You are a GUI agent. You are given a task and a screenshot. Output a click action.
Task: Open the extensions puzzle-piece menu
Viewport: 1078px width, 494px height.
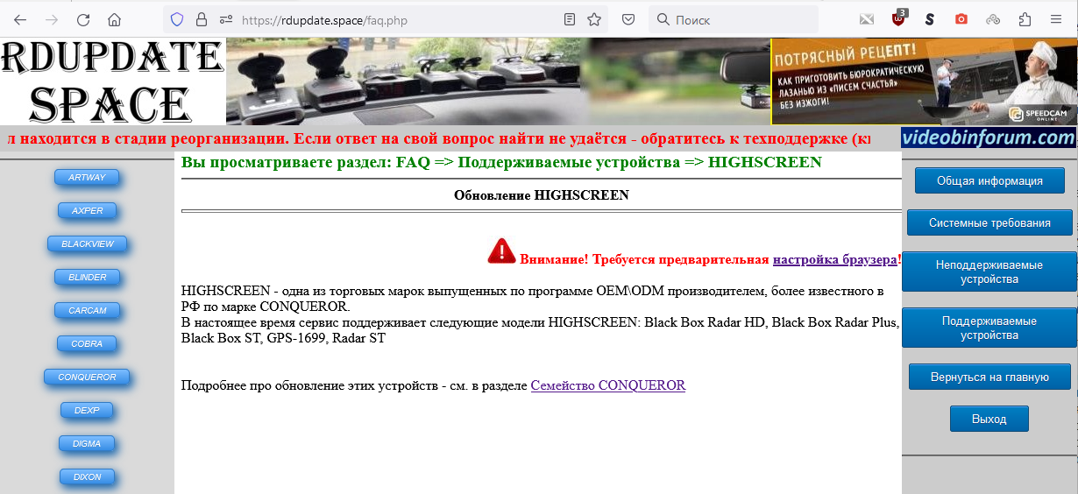[x=1025, y=19]
